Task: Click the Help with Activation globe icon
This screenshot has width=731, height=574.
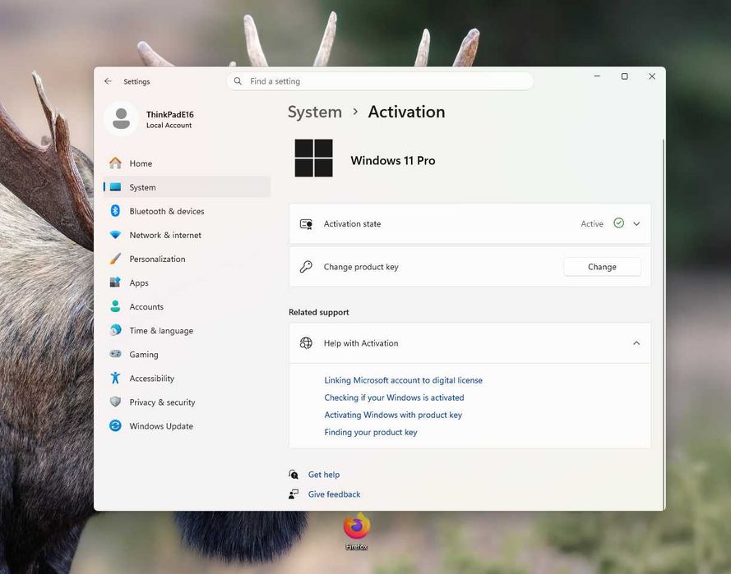Action: pos(306,343)
